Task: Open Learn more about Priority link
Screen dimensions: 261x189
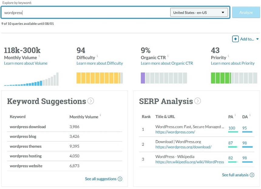Action: (233, 63)
